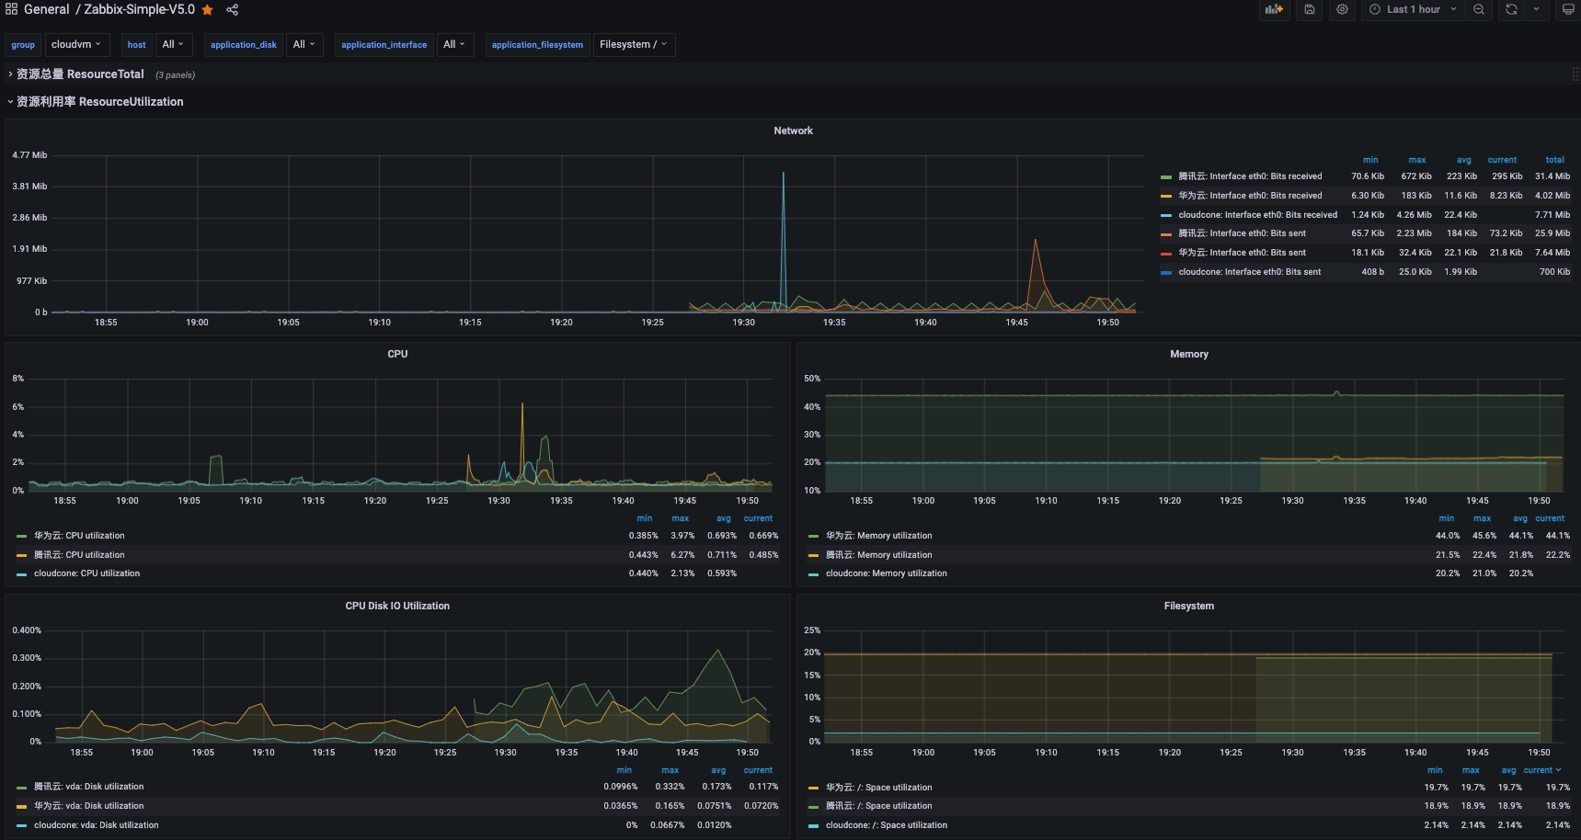Click the zoom out time range icon
The image size is (1581, 840).
[1479, 9]
